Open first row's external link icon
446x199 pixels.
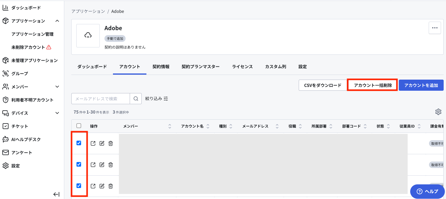coord(93,143)
